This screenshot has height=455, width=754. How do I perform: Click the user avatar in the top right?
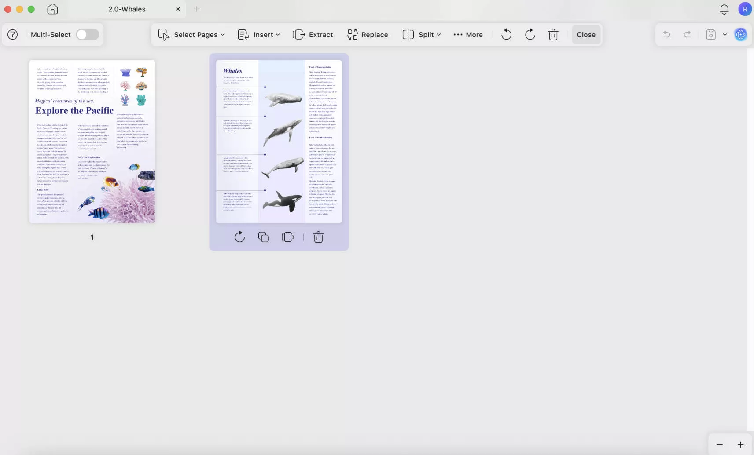click(x=744, y=9)
